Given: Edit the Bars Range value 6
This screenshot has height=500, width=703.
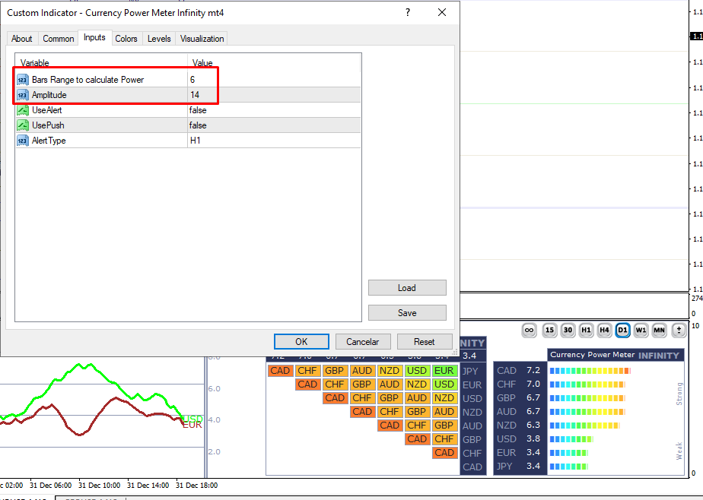Looking at the screenshot, I should [x=274, y=80].
